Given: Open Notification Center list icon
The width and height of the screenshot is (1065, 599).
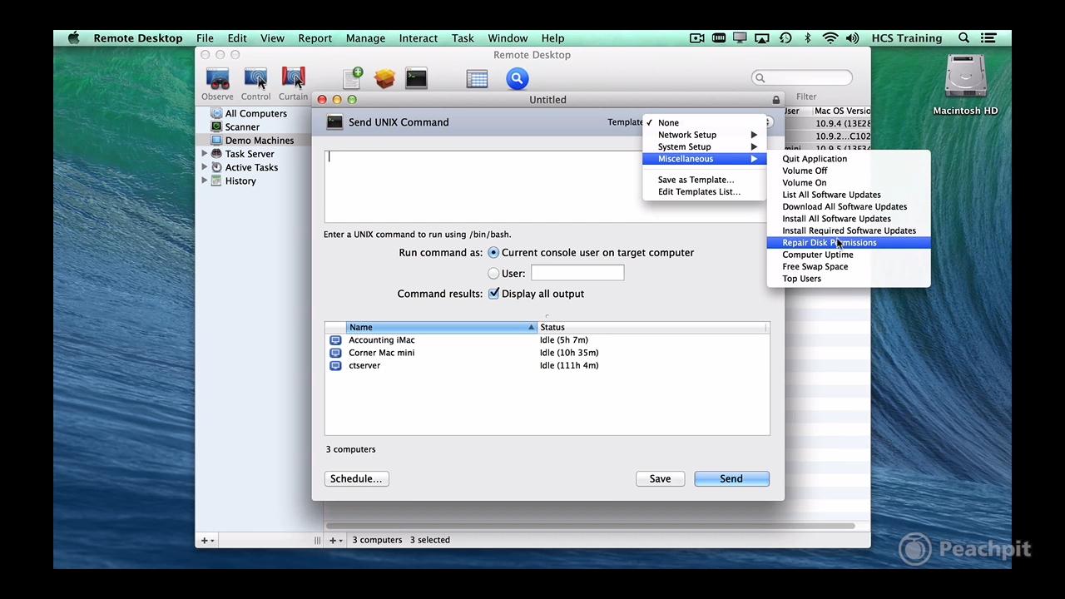Looking at the screenshot, I should 988,38.
